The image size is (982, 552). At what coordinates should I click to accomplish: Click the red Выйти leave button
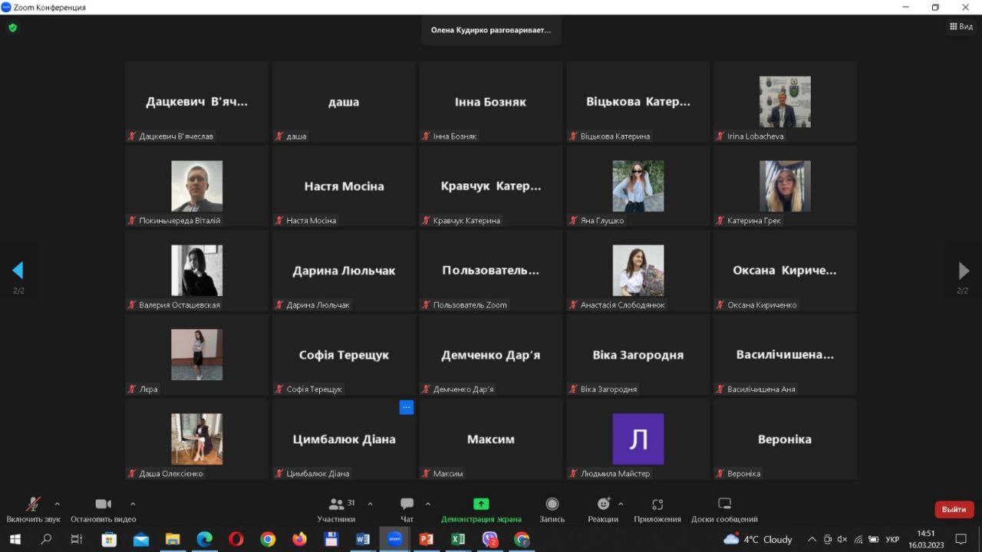[954, 509]
